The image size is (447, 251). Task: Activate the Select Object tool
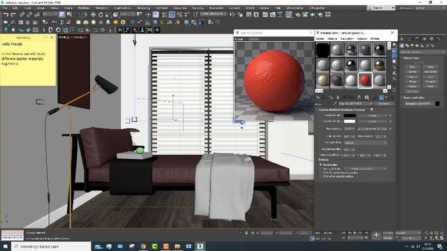[62, 14]
